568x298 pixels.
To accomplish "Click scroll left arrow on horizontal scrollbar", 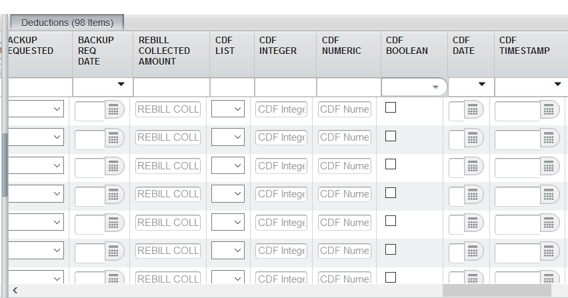I will coord(15,291).
